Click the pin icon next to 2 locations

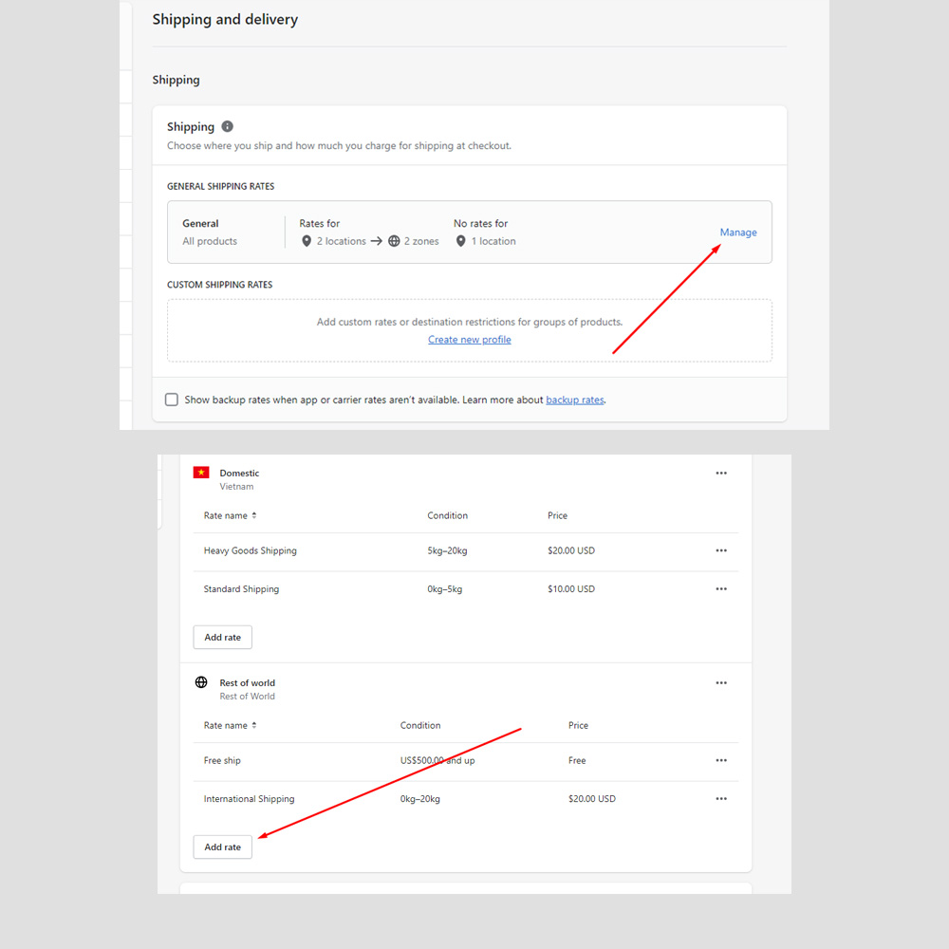[x=307, y=241]
